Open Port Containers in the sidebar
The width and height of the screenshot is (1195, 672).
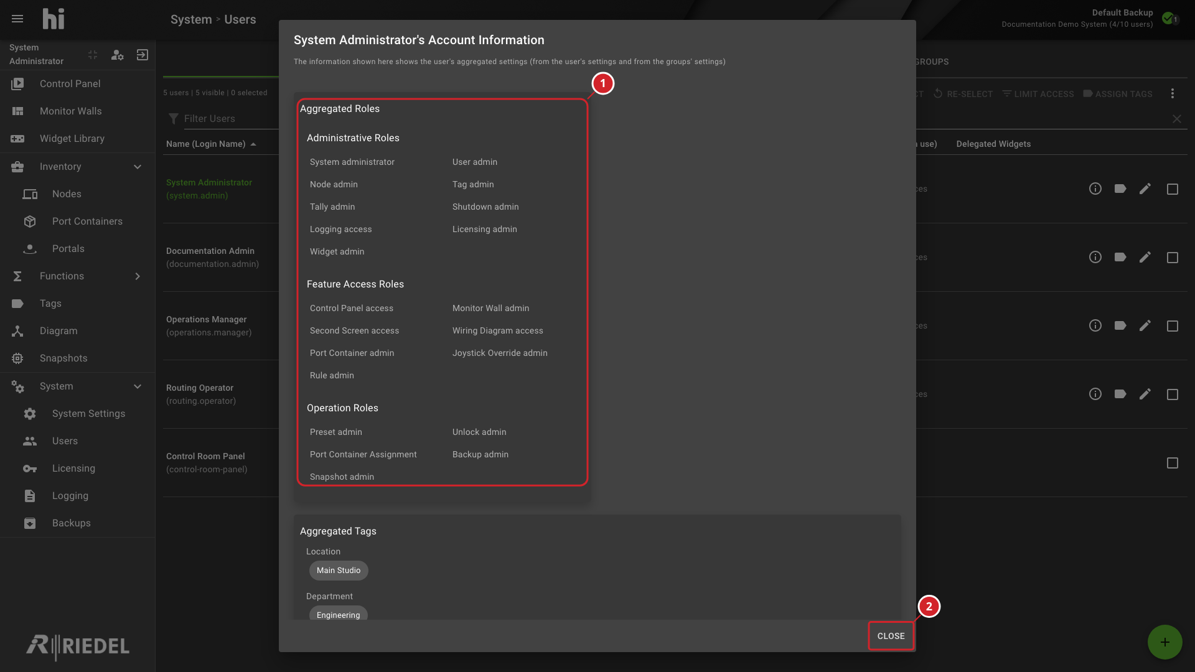pos(77,221)
